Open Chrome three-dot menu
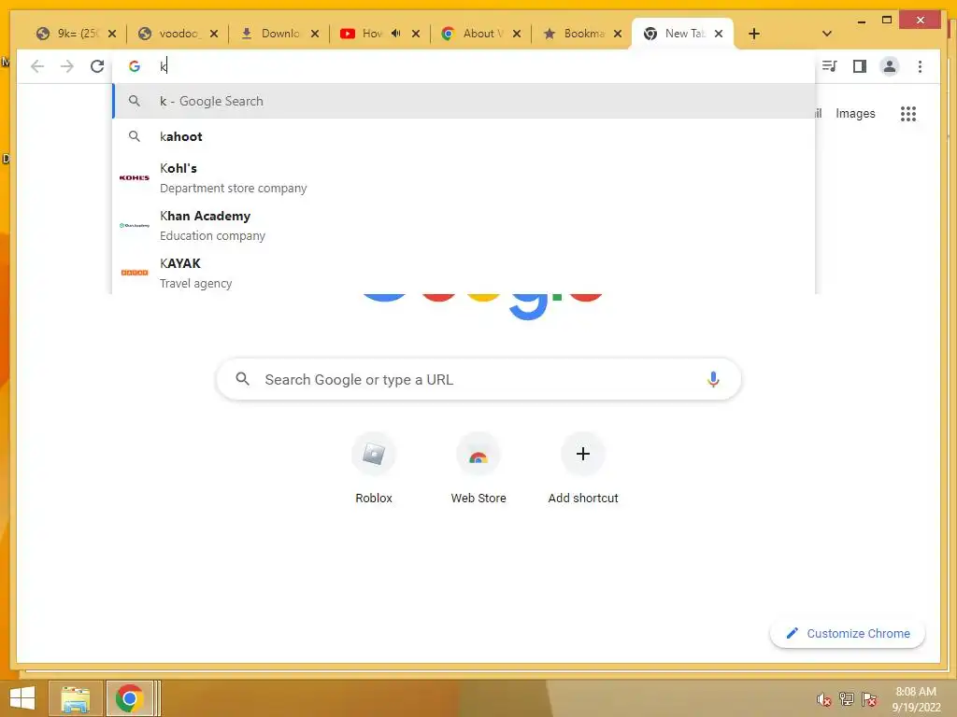957x717 pixels. [920, 66]
